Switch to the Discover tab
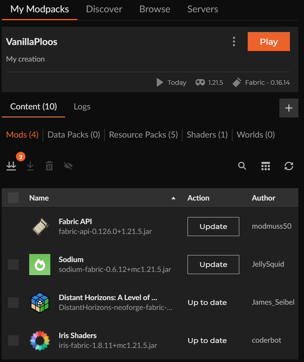The width and height of the screenshot is (304, 362). tap(104, 9)
